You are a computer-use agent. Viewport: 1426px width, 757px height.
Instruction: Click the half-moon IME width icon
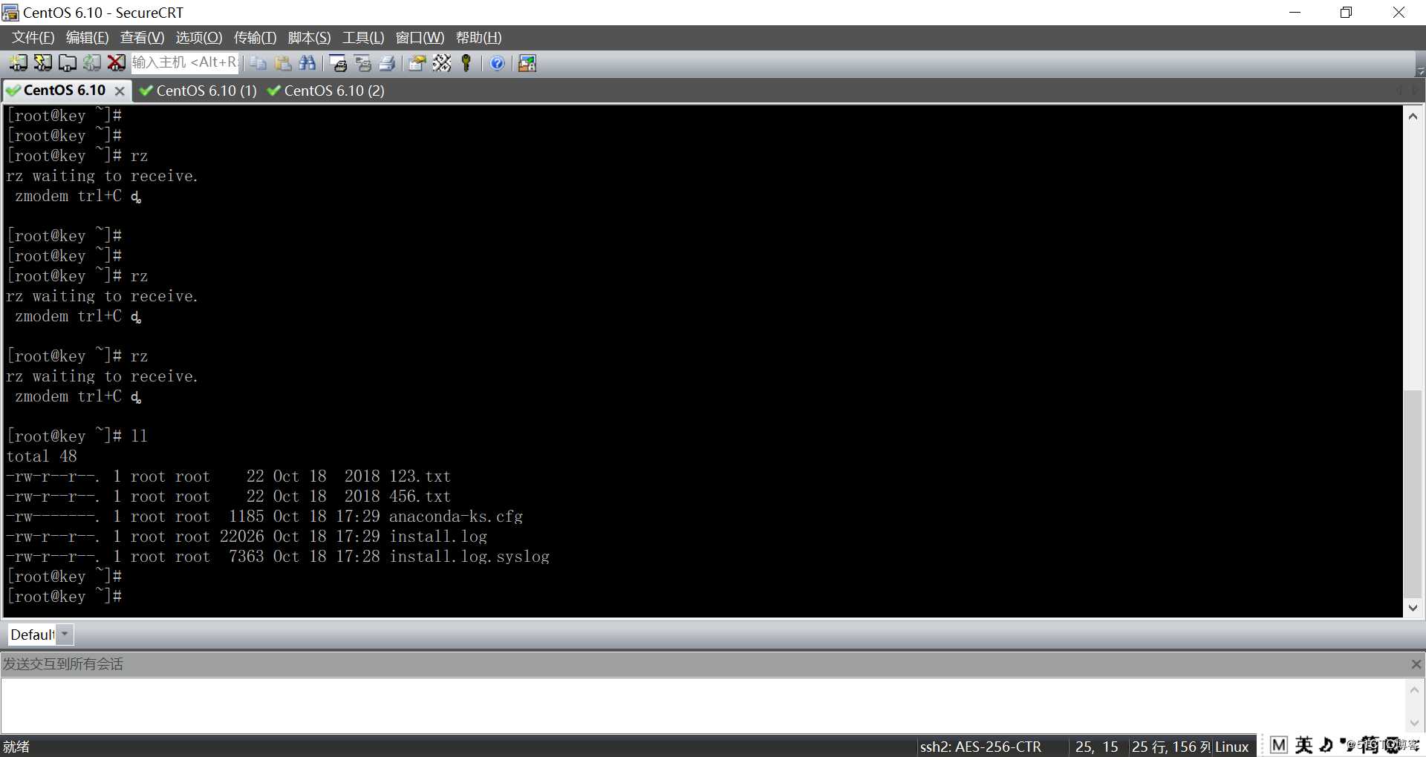coord(1326,745)
